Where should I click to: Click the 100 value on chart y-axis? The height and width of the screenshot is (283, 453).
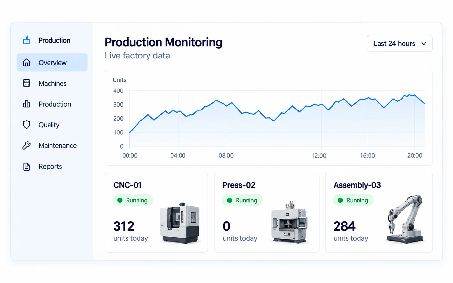(118, 132)
